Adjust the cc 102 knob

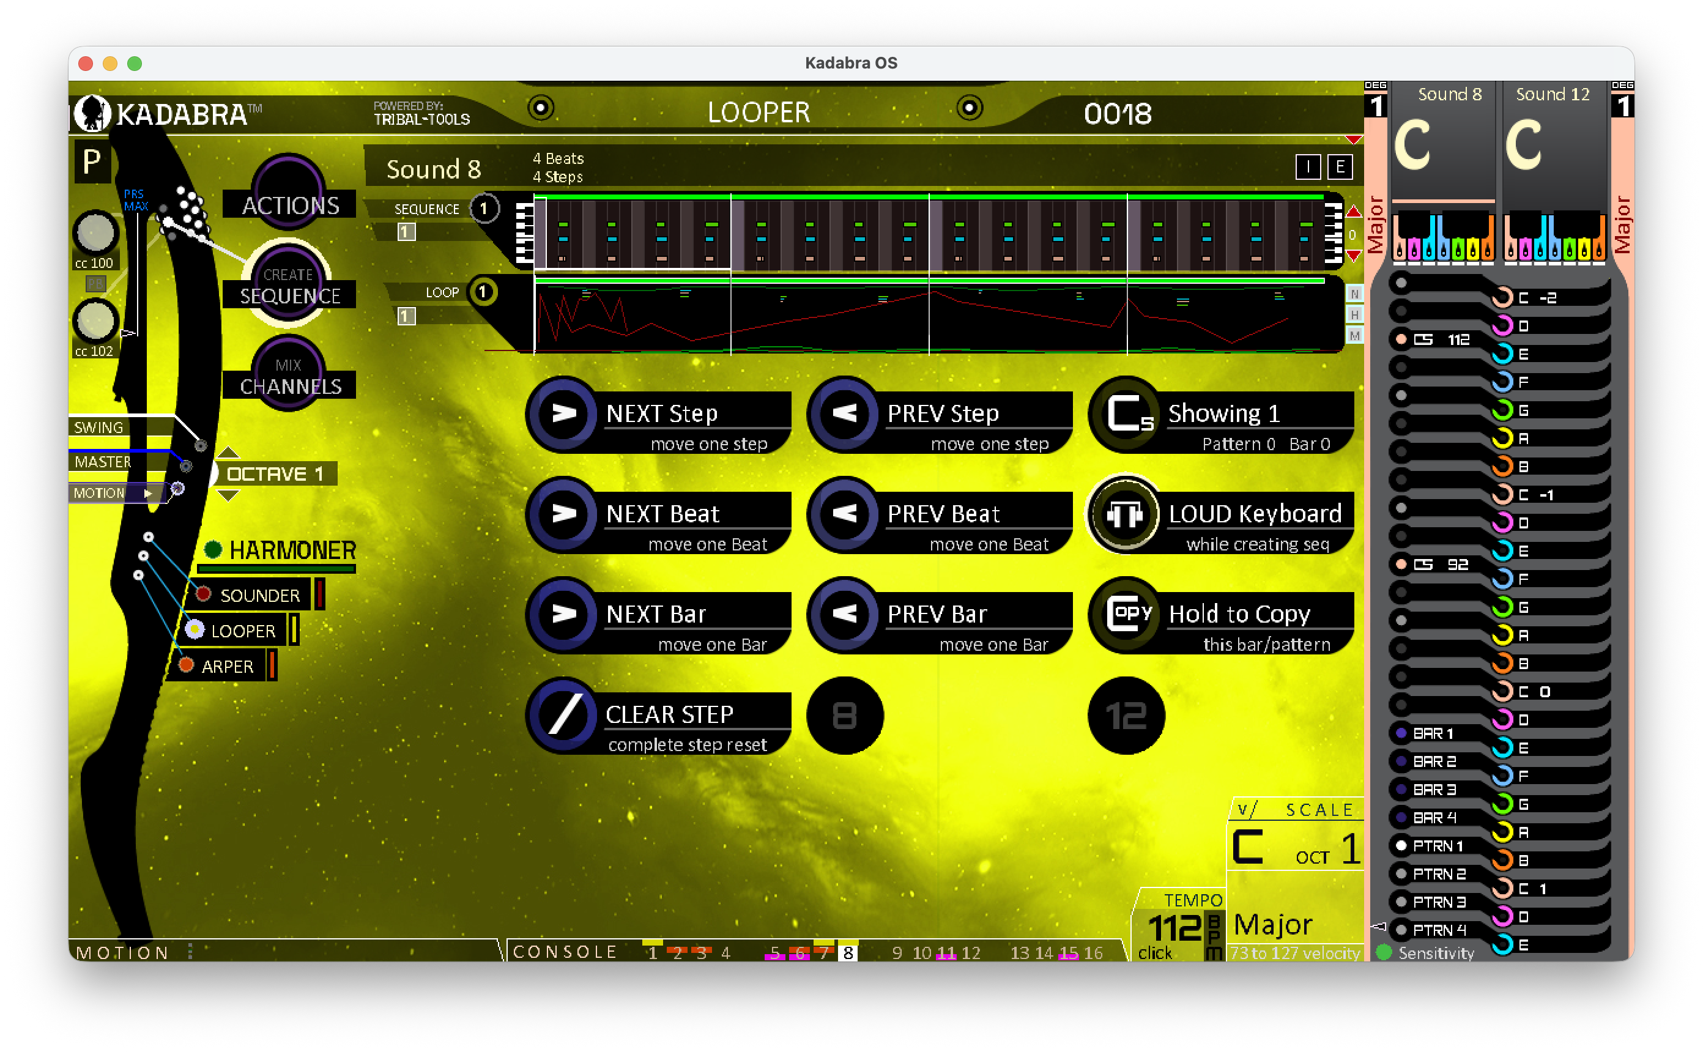pos(95,320)
